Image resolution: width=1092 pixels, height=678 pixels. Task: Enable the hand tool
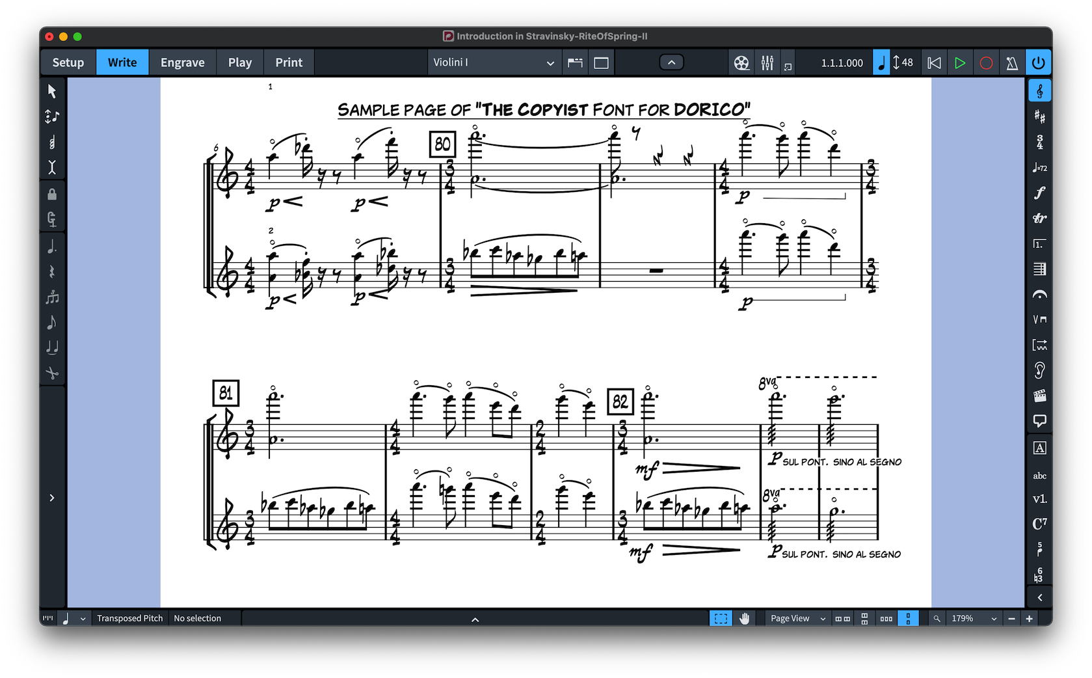pyautogui.click(x=744, y=618)
